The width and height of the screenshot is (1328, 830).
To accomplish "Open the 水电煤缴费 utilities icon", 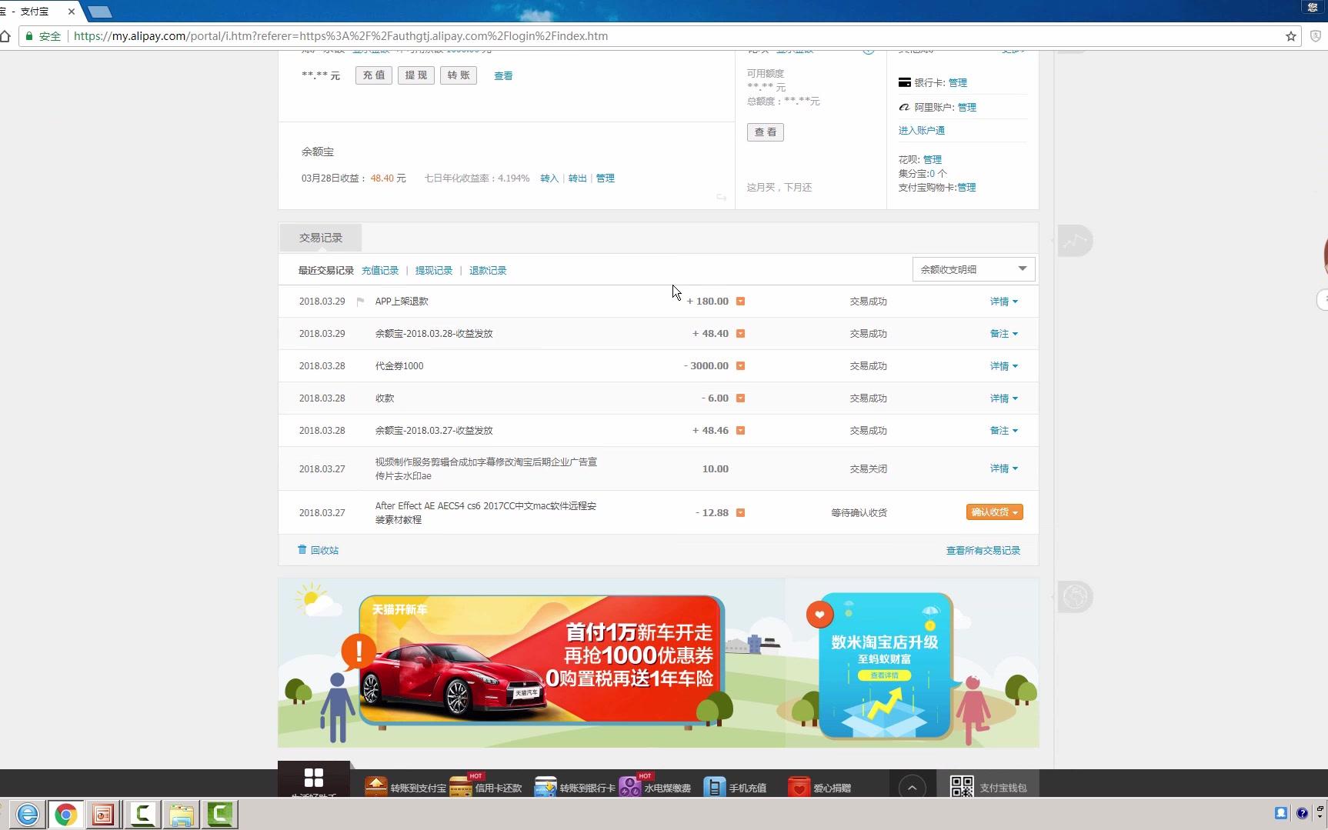I will coord(630,787).
